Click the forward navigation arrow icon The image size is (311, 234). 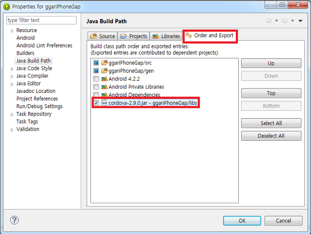285,21
